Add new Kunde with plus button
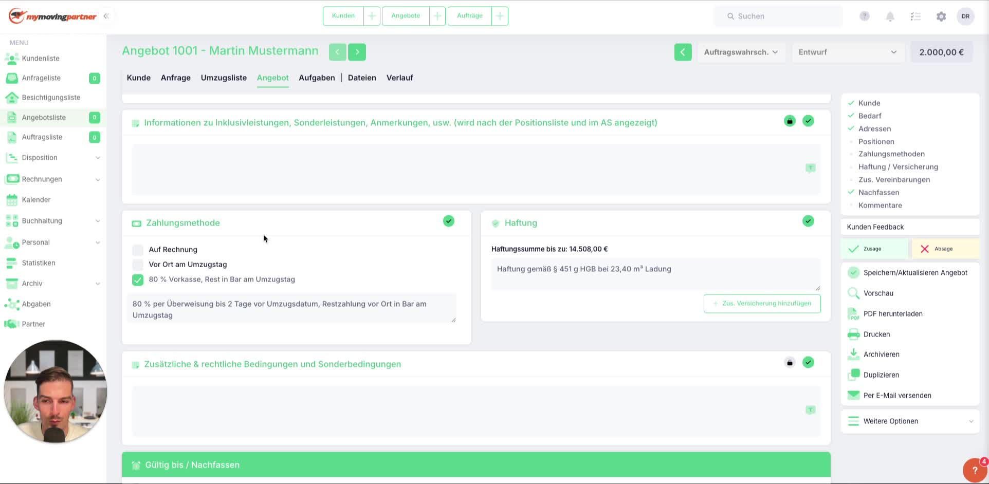Screen dimensions: 989x484 372,16
